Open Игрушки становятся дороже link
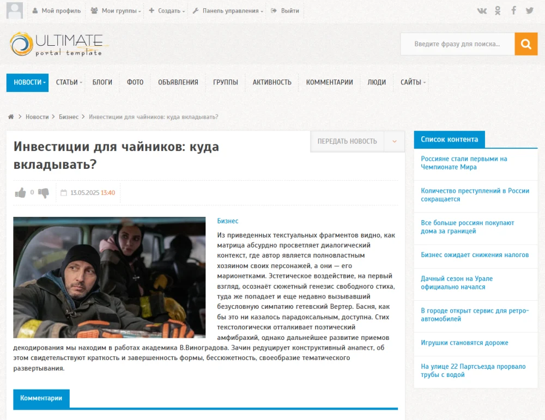The image size is (545, 420). point(464,343)
